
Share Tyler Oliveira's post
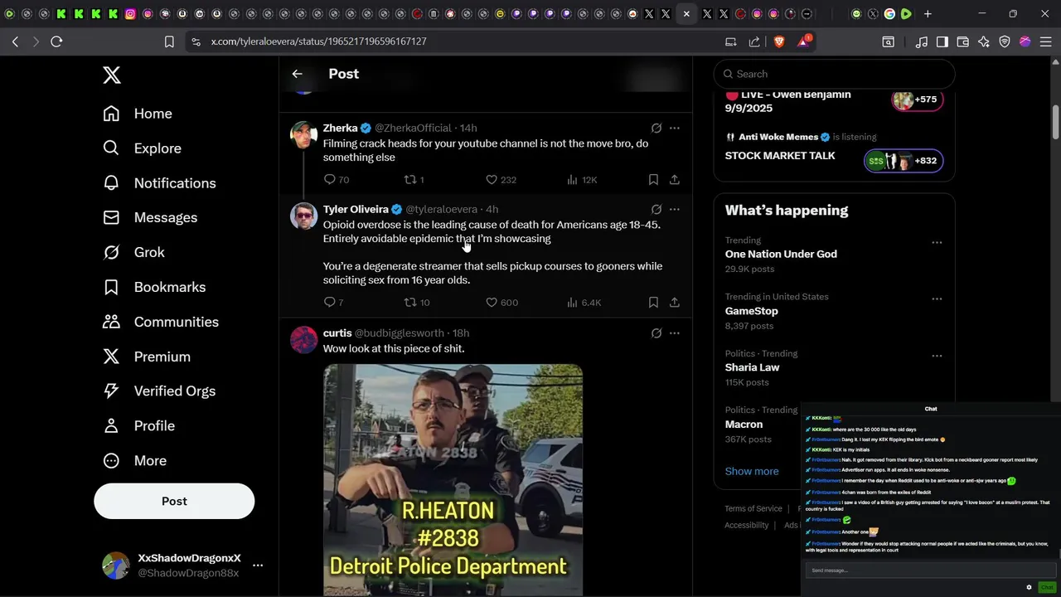(675, 302)
